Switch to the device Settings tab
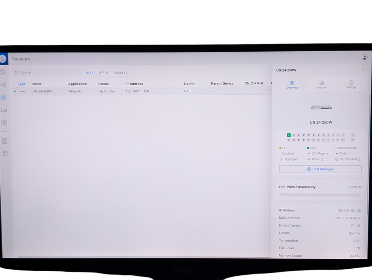The height and width of the screenshot is (280, 372). pyautogui.click(x=351, y=84)
